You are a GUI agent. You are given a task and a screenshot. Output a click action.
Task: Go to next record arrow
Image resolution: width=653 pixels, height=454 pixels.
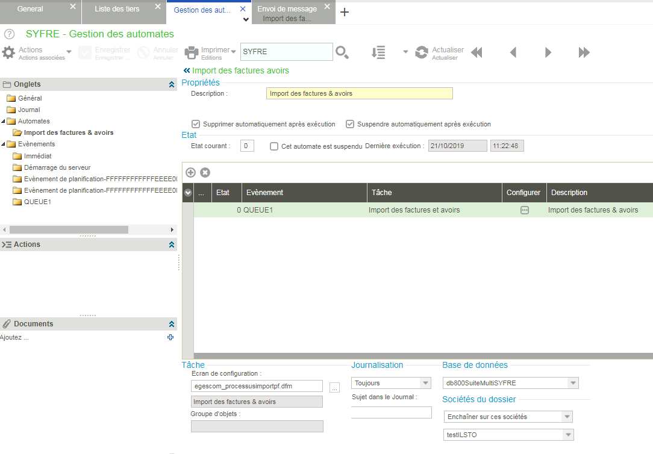(548, 52)
